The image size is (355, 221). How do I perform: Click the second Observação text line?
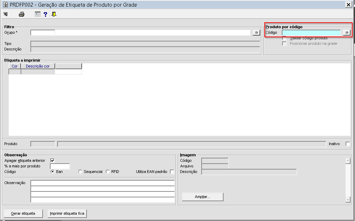pyautogui.click(x=103, y=189)
